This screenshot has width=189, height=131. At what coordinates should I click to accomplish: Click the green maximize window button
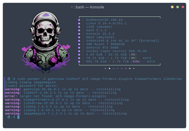point(177,7)
